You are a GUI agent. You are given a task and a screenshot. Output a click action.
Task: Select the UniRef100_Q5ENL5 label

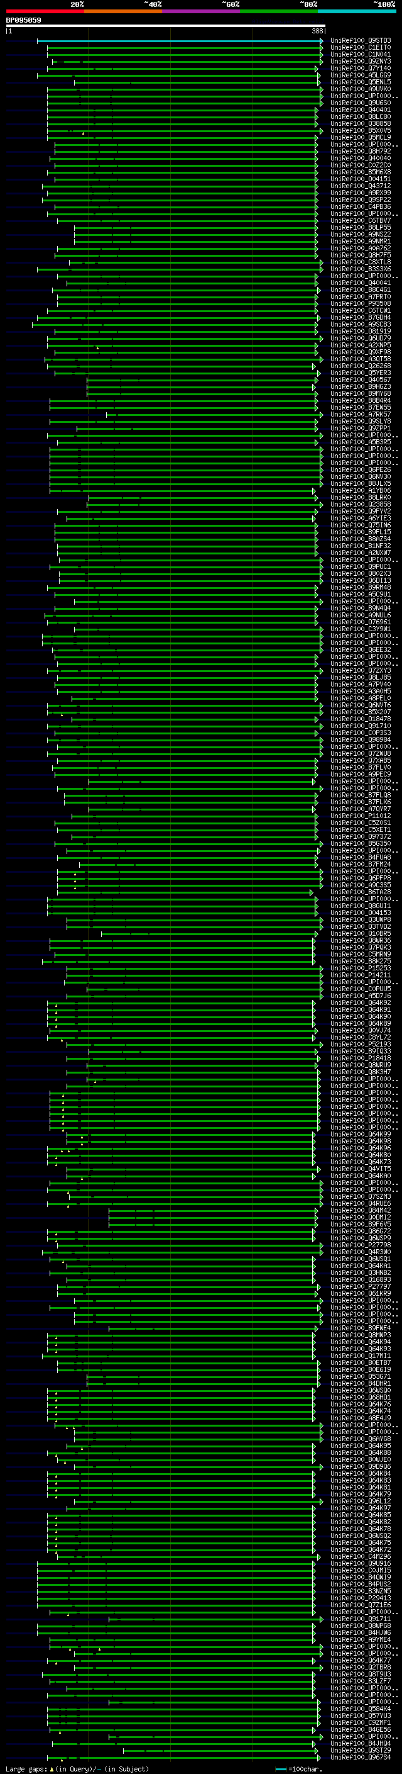click(x=361, y=82)
